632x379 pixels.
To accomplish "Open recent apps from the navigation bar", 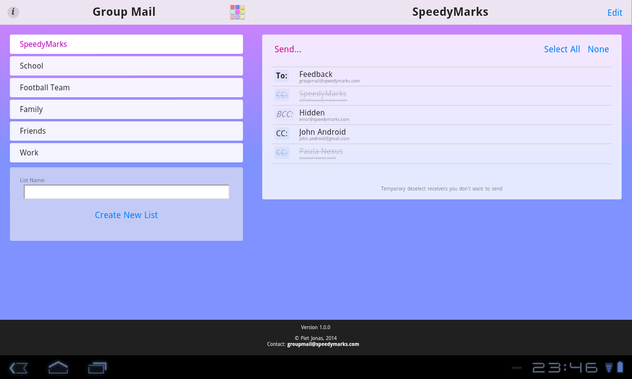I will pyautogui.click(x=97, y=367).
